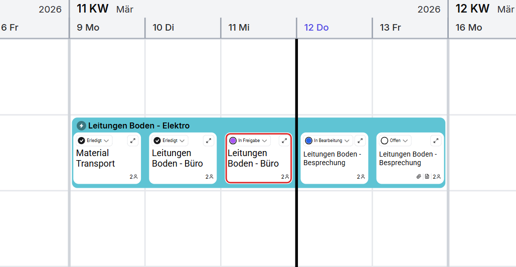Click the empty Offen status circle
The image size is (516, 267).
[385, 141]
